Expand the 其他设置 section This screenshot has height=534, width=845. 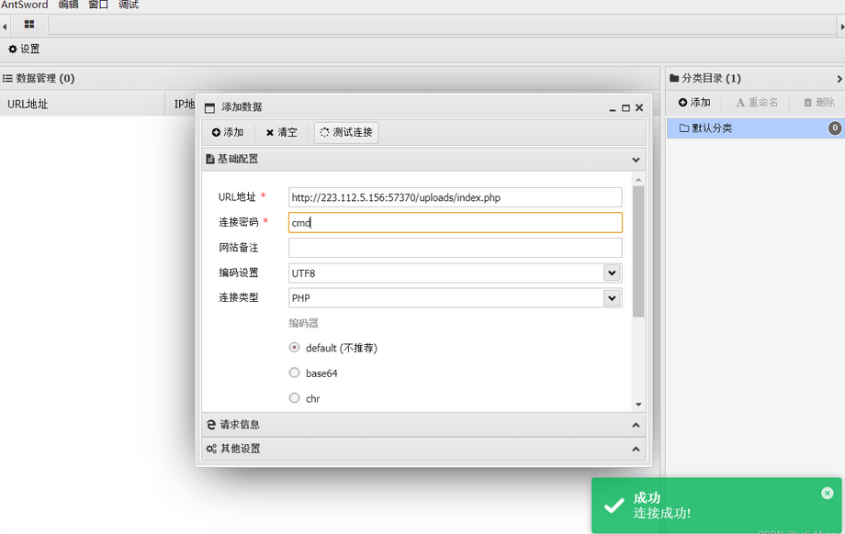[x=423, y=449]
